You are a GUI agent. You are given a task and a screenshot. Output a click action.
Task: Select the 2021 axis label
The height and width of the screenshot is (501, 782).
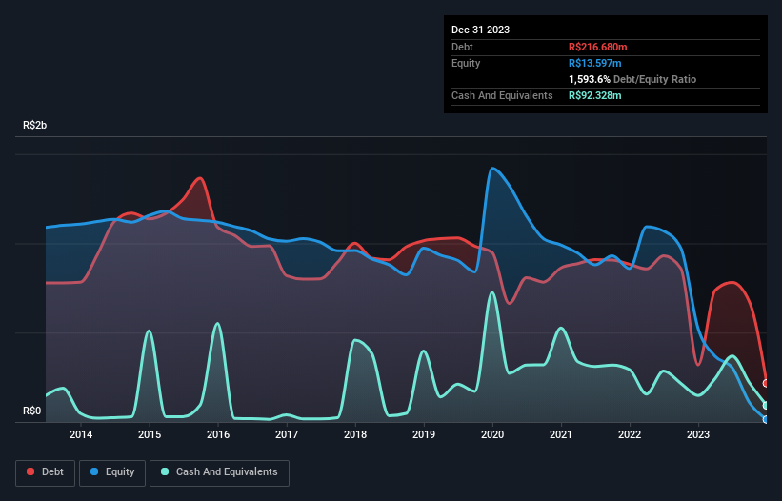561,434
